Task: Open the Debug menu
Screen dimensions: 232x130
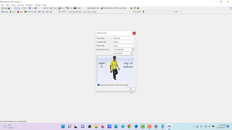Action: 38,5
